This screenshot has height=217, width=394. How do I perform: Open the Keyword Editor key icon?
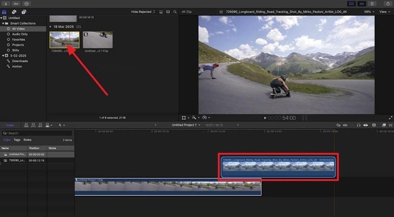[x=16, y=4]
